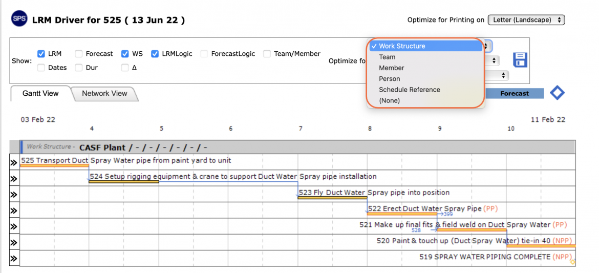
Task: Expand row 519 SPRAY WATER PIPING COMPLETE chevron
Action: point(14,258)
